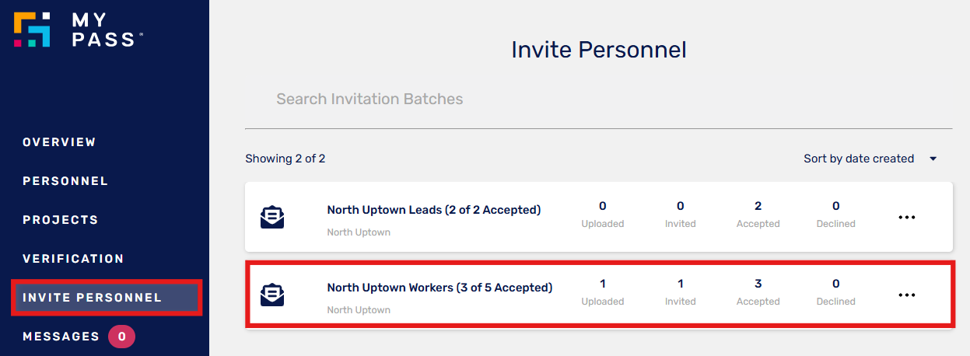Open envelope icon for North Uptown Workers

[272, 295]
